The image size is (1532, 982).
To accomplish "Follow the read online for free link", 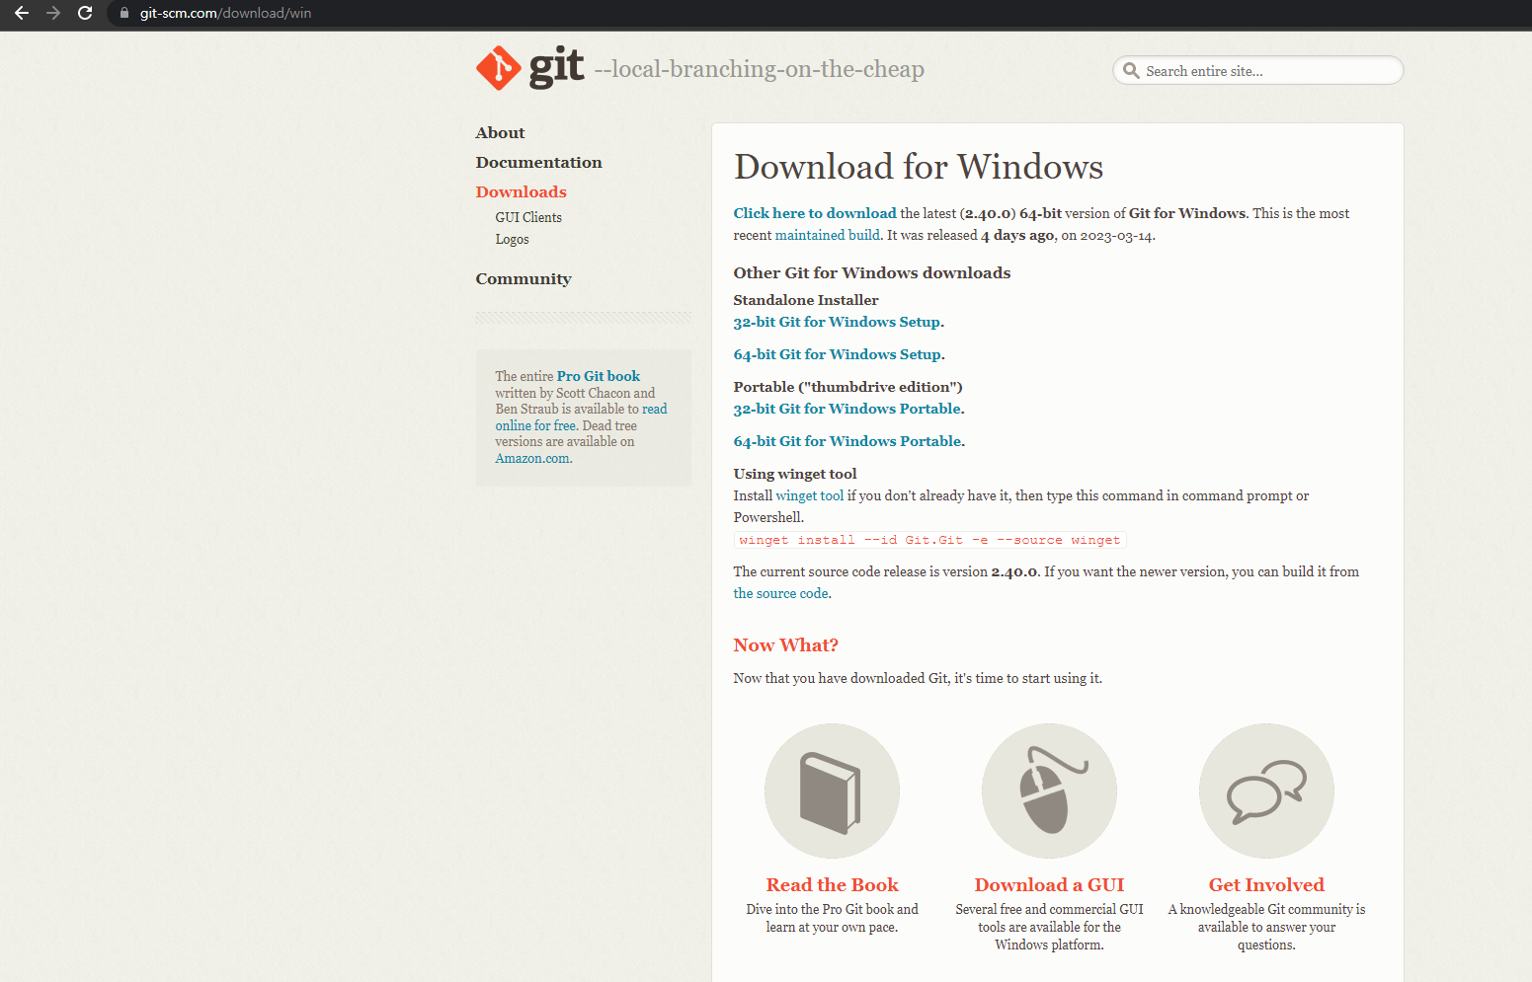I will point(581,416).
